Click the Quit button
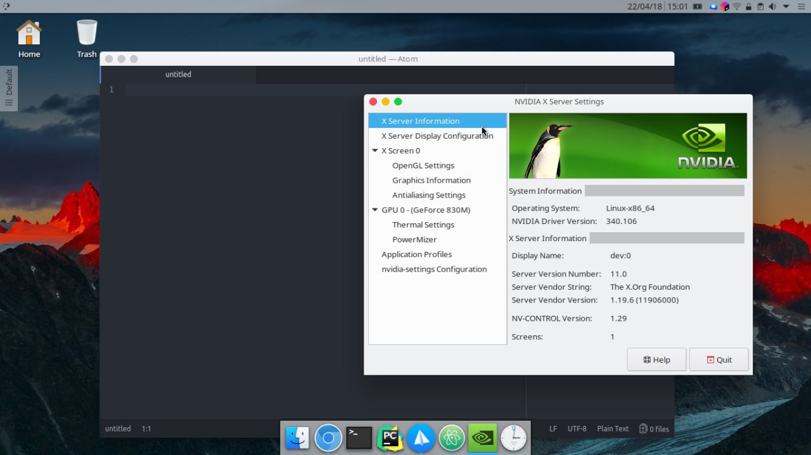 pos(719,359)
